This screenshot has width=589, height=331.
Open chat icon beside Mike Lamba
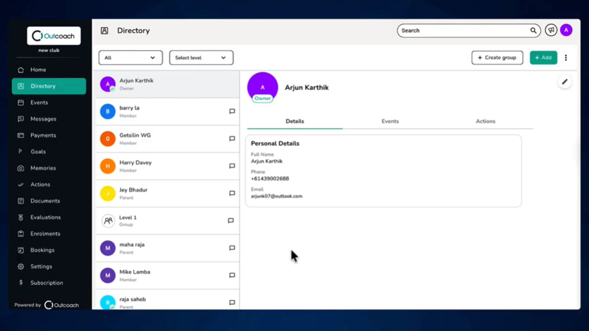pyautogui.click(x=232, y=275)
